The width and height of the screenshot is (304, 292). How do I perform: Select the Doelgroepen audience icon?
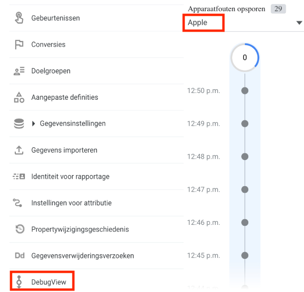click(19, 71)
